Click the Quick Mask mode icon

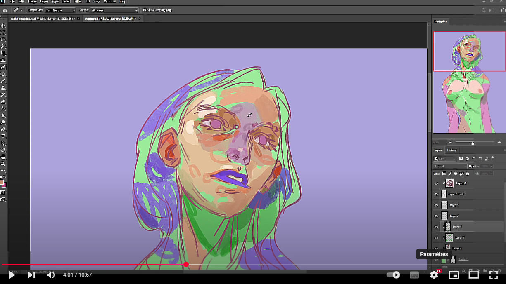tap(3, 192)
